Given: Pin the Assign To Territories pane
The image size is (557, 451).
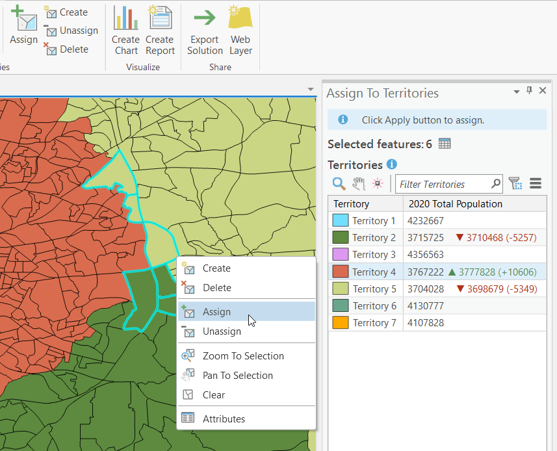Looking at the screenshot, I should click(x=529, y=91).
